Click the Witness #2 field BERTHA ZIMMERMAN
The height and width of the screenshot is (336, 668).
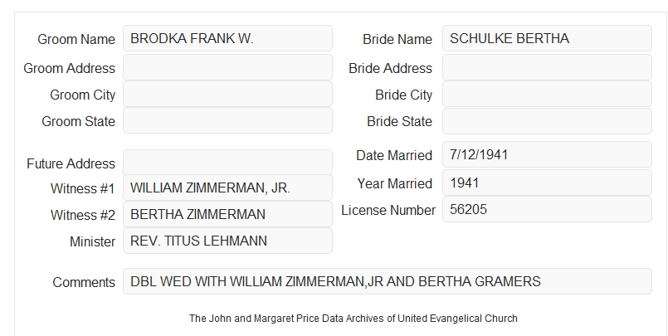point(227,214)
